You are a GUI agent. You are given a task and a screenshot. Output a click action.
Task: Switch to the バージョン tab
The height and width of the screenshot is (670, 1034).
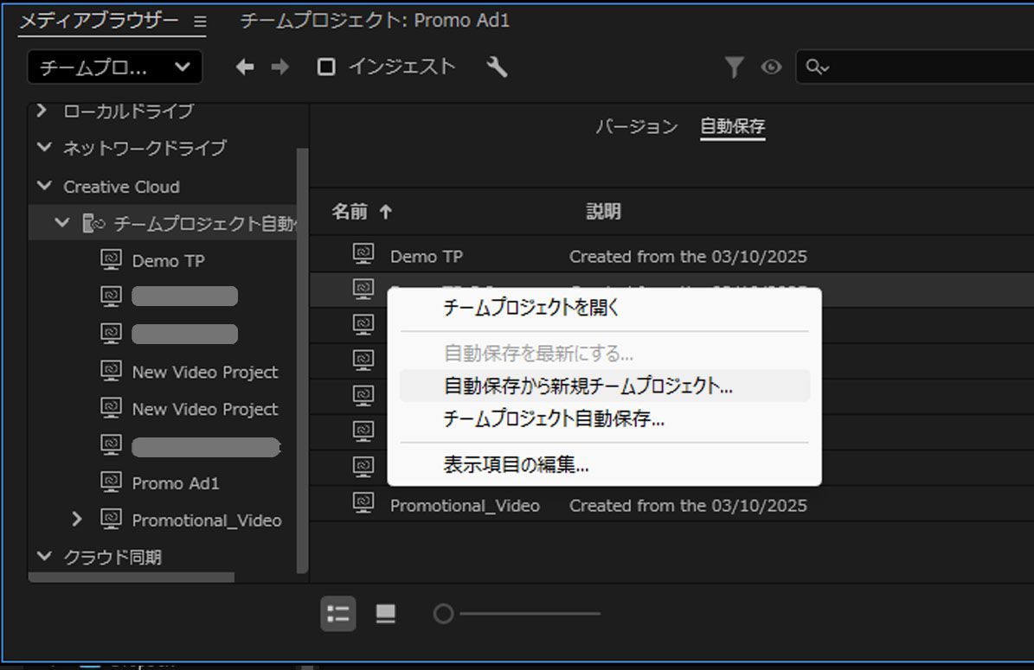[637, 126]
